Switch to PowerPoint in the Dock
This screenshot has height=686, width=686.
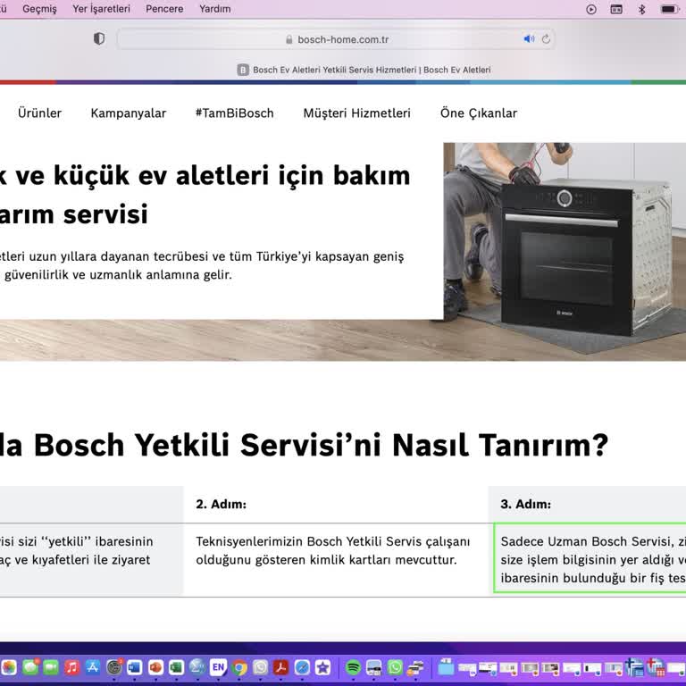155,667
